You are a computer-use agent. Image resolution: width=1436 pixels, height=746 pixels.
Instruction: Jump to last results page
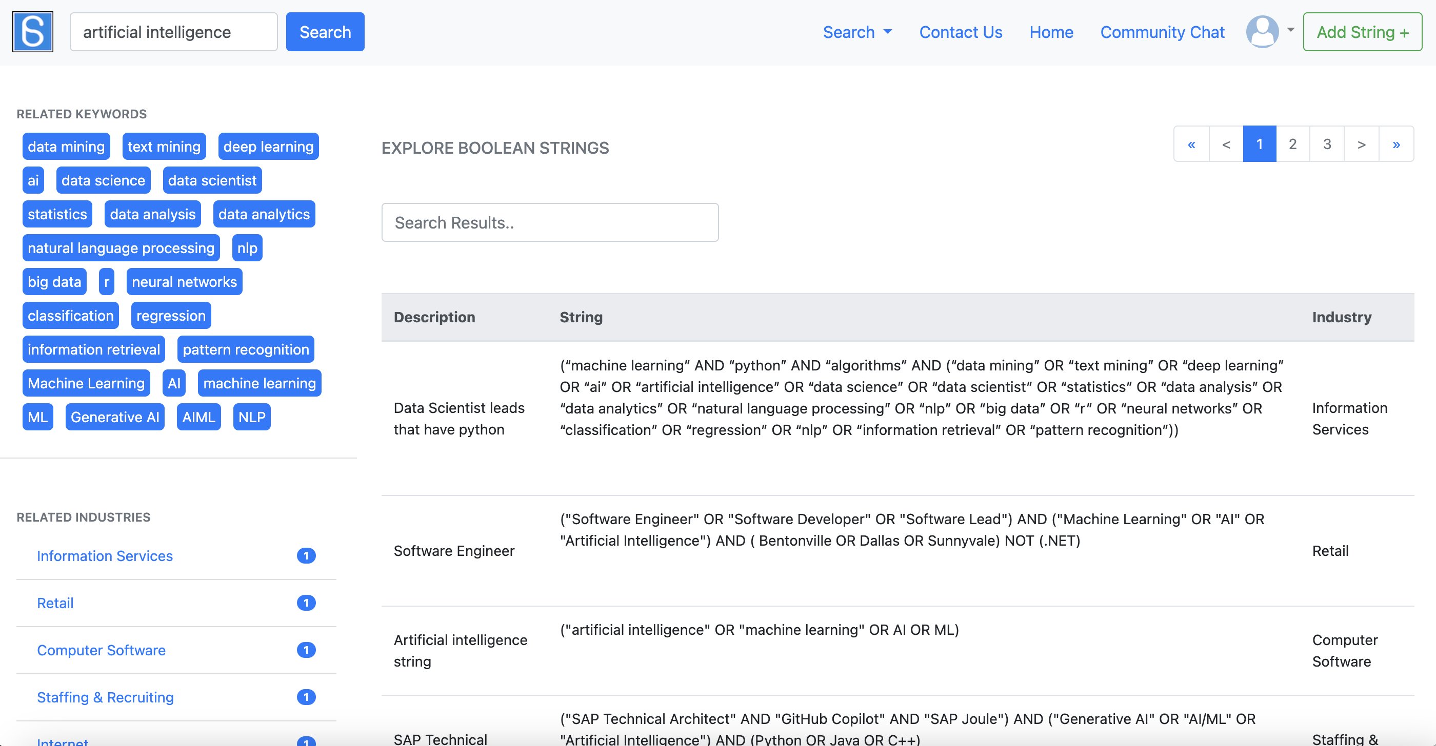(1396, 144)
